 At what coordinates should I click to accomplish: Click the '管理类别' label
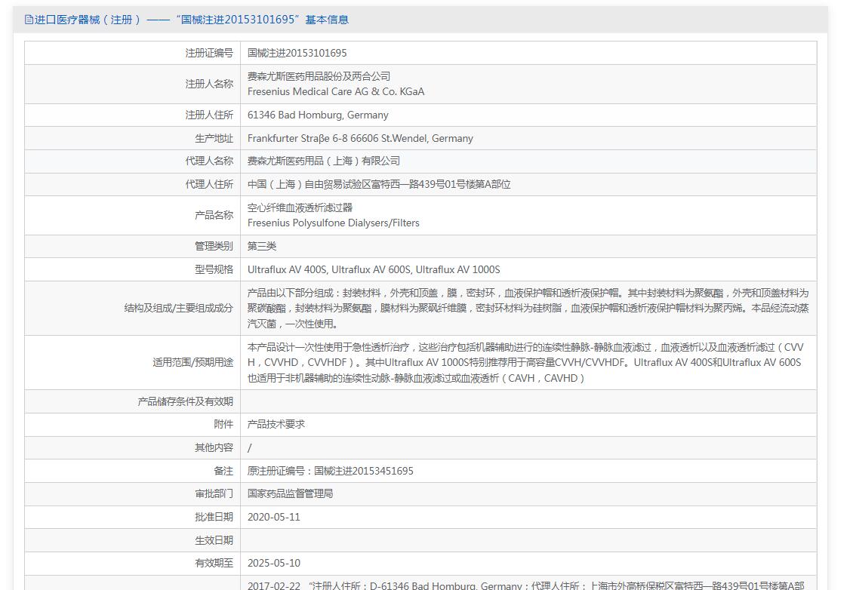[214, 246]
